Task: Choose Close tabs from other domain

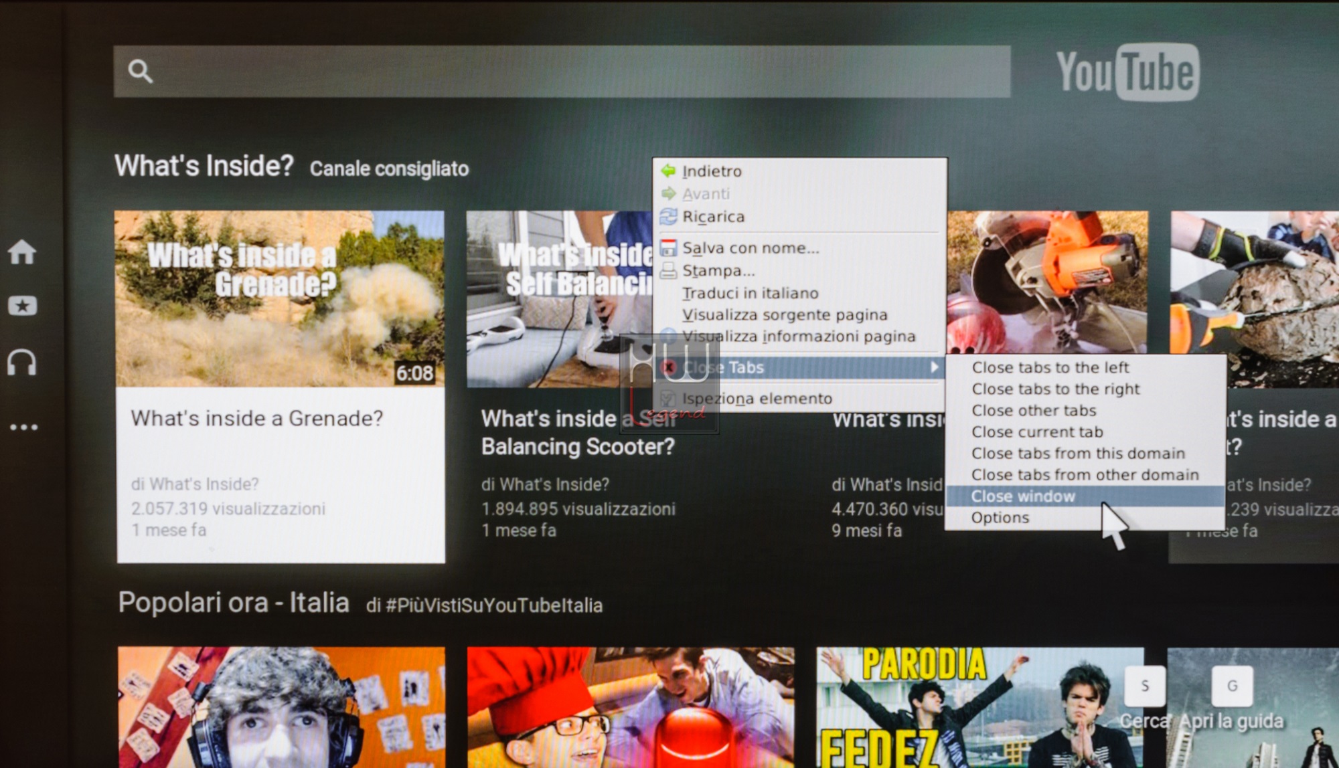Action: [x=1085, y=474]
